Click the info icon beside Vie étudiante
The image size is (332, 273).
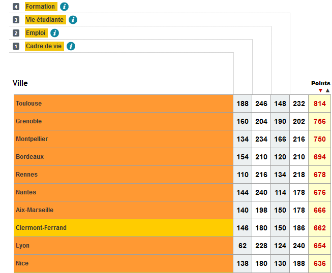pos(73,20)
